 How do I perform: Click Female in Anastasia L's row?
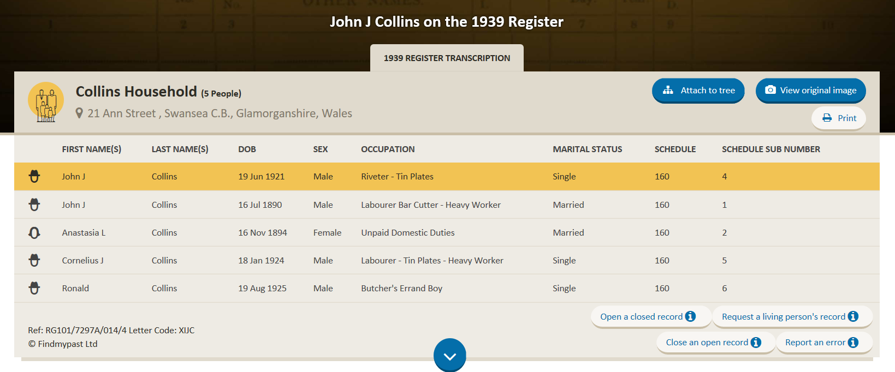pos(327,232)
